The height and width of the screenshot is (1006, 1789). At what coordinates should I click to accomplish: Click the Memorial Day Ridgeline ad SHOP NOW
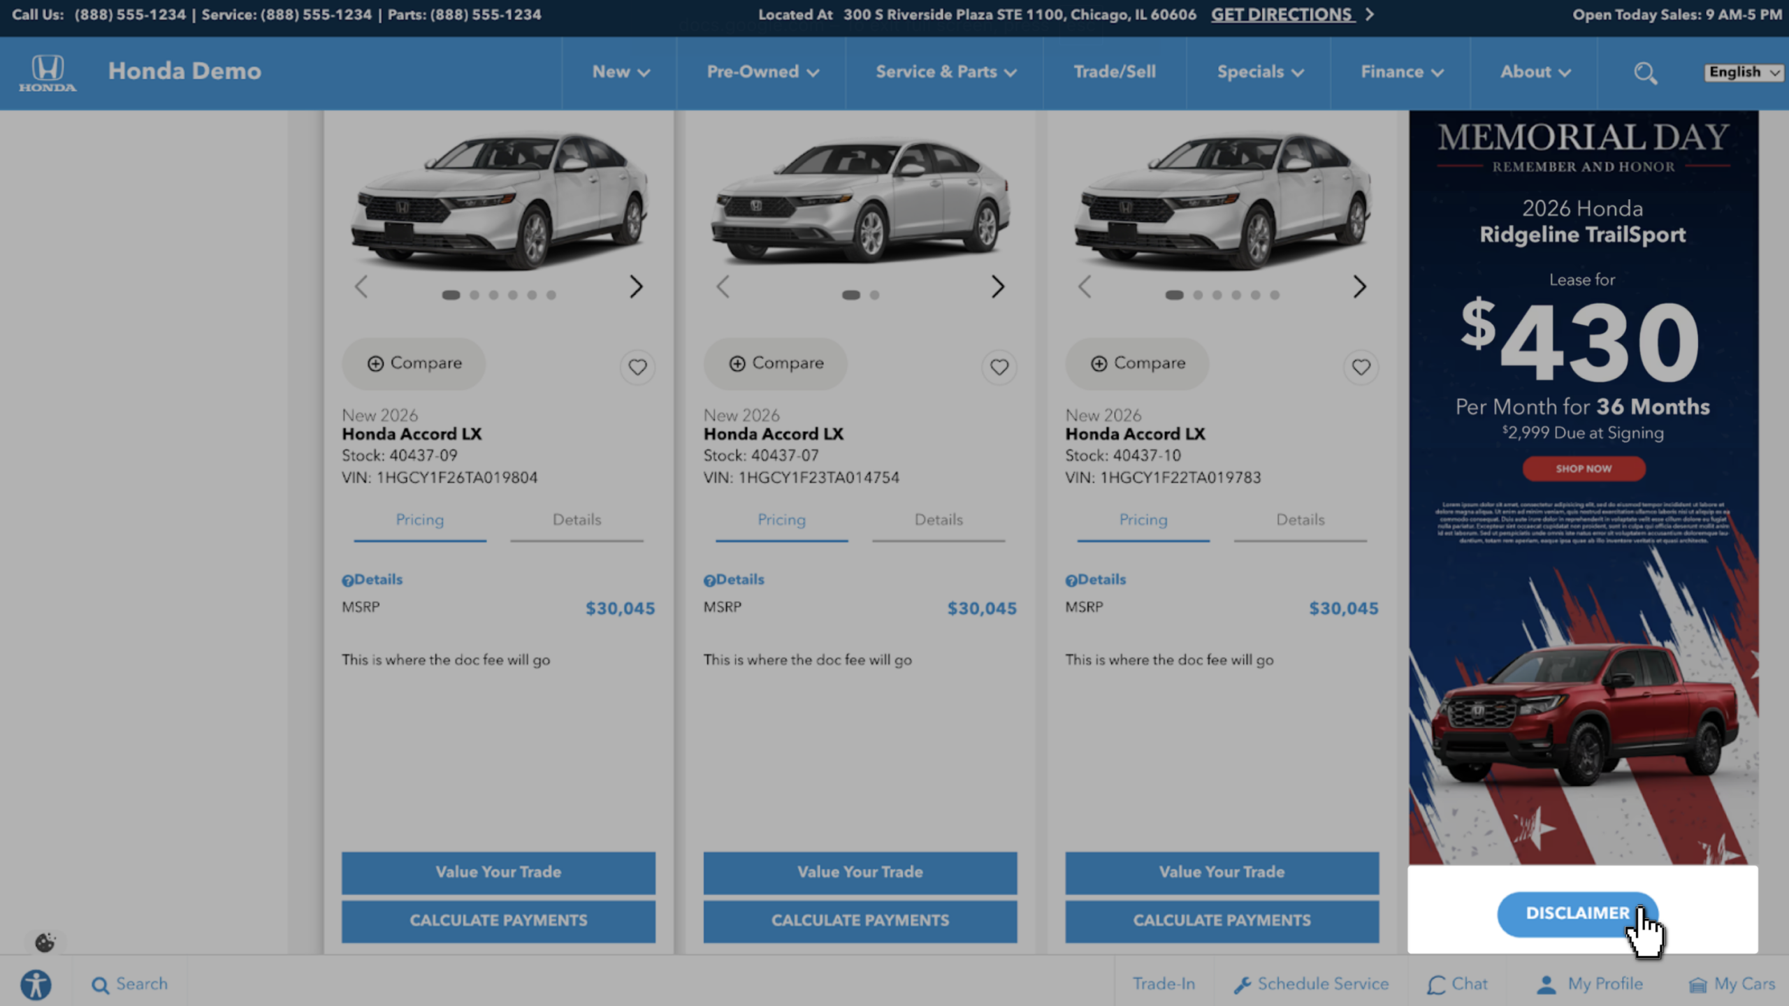[x=1584, y=469]
